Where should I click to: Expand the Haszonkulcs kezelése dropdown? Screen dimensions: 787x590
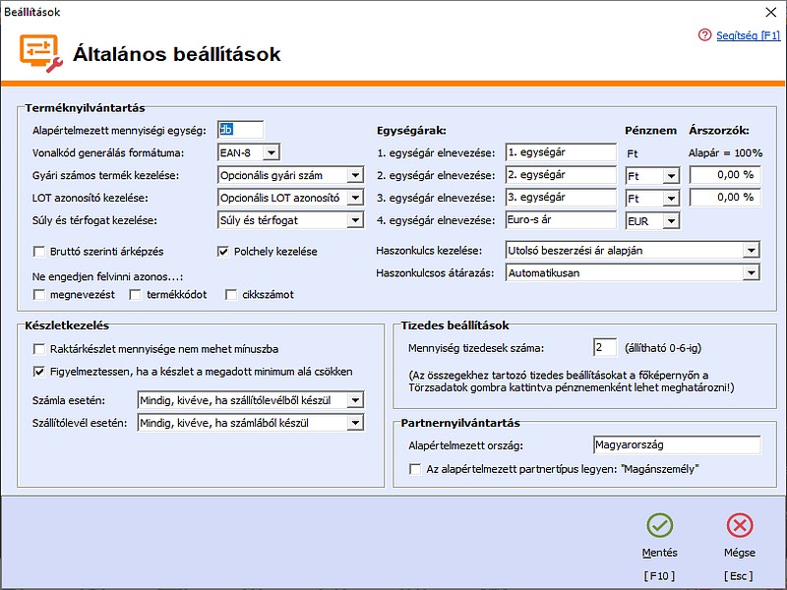point(752,250)
